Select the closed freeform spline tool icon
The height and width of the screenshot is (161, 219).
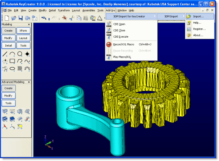[x=5, y=69]
